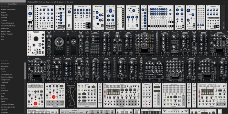
Task: Choose the CLOCKED module thumbnail
Action: [x=87, y=95]
